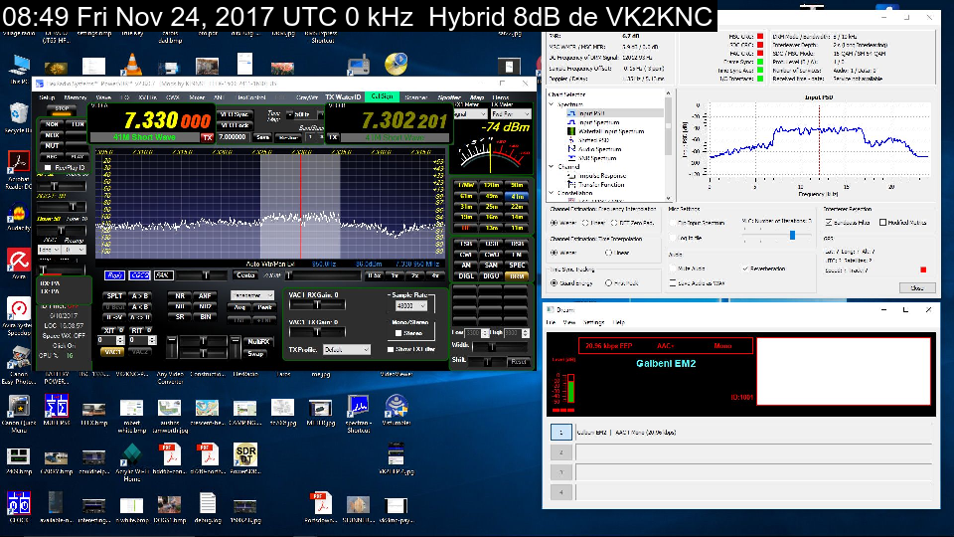Open the View menu in Dream window
The image size is (954, 537).
[568, 322]
